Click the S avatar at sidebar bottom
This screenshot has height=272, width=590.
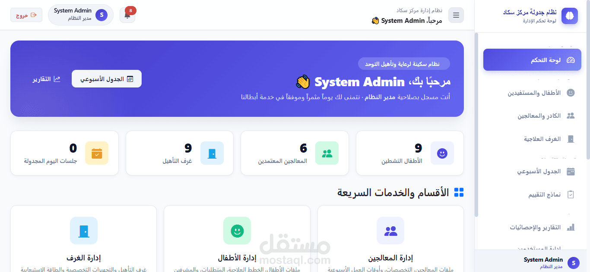pyautogui.click(x=573, y=263)
